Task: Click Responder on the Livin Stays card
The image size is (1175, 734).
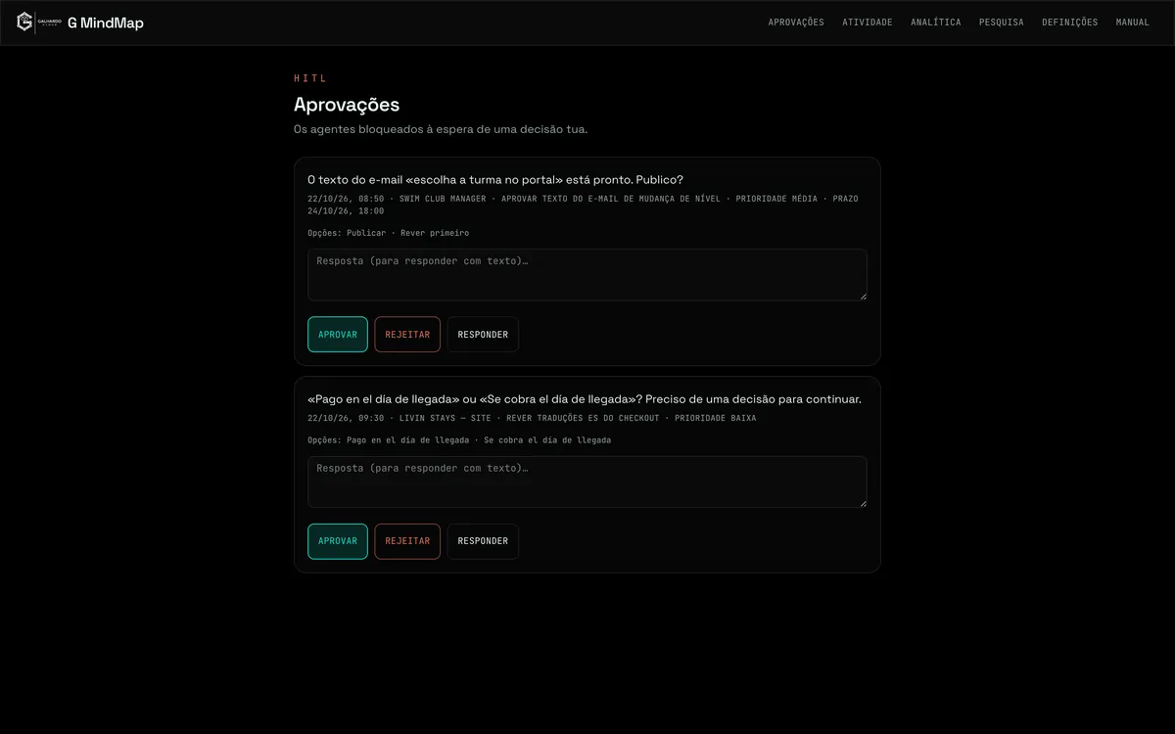Action: coord(483,541)
